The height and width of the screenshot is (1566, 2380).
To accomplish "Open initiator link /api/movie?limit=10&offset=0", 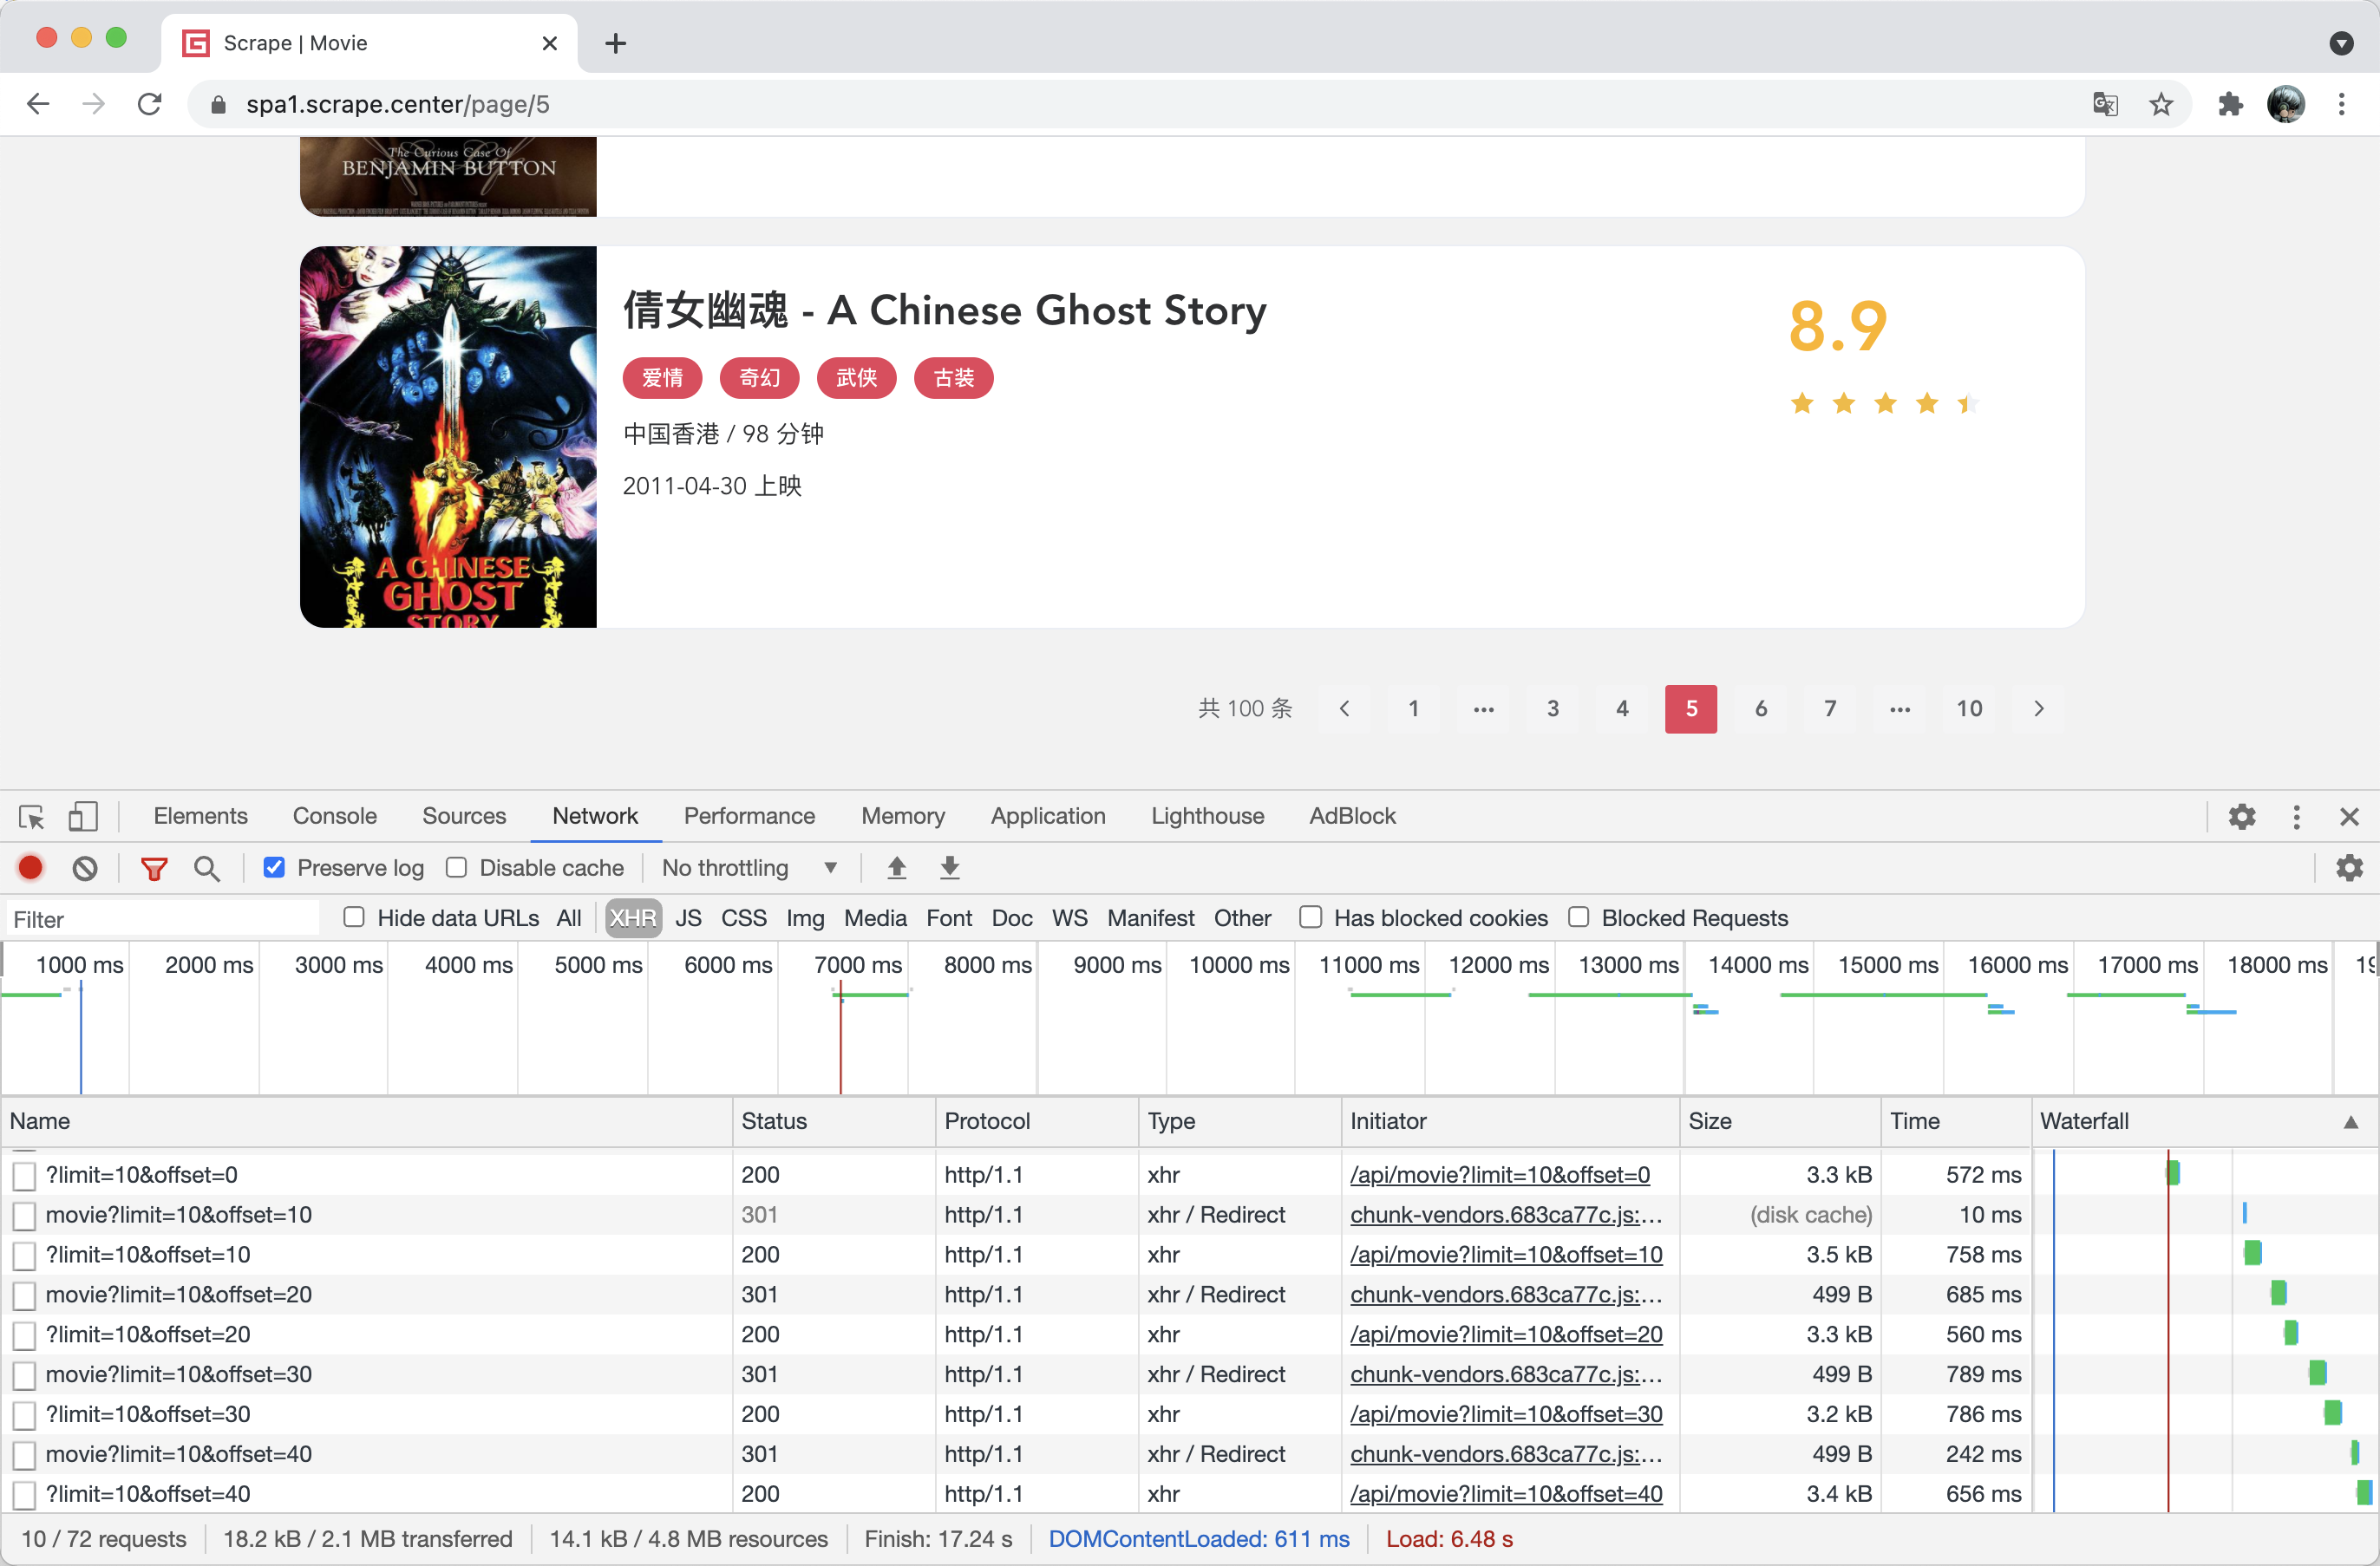I will [1500, 1176].
